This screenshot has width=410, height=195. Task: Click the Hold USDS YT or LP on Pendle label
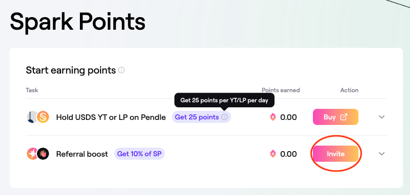111,117
